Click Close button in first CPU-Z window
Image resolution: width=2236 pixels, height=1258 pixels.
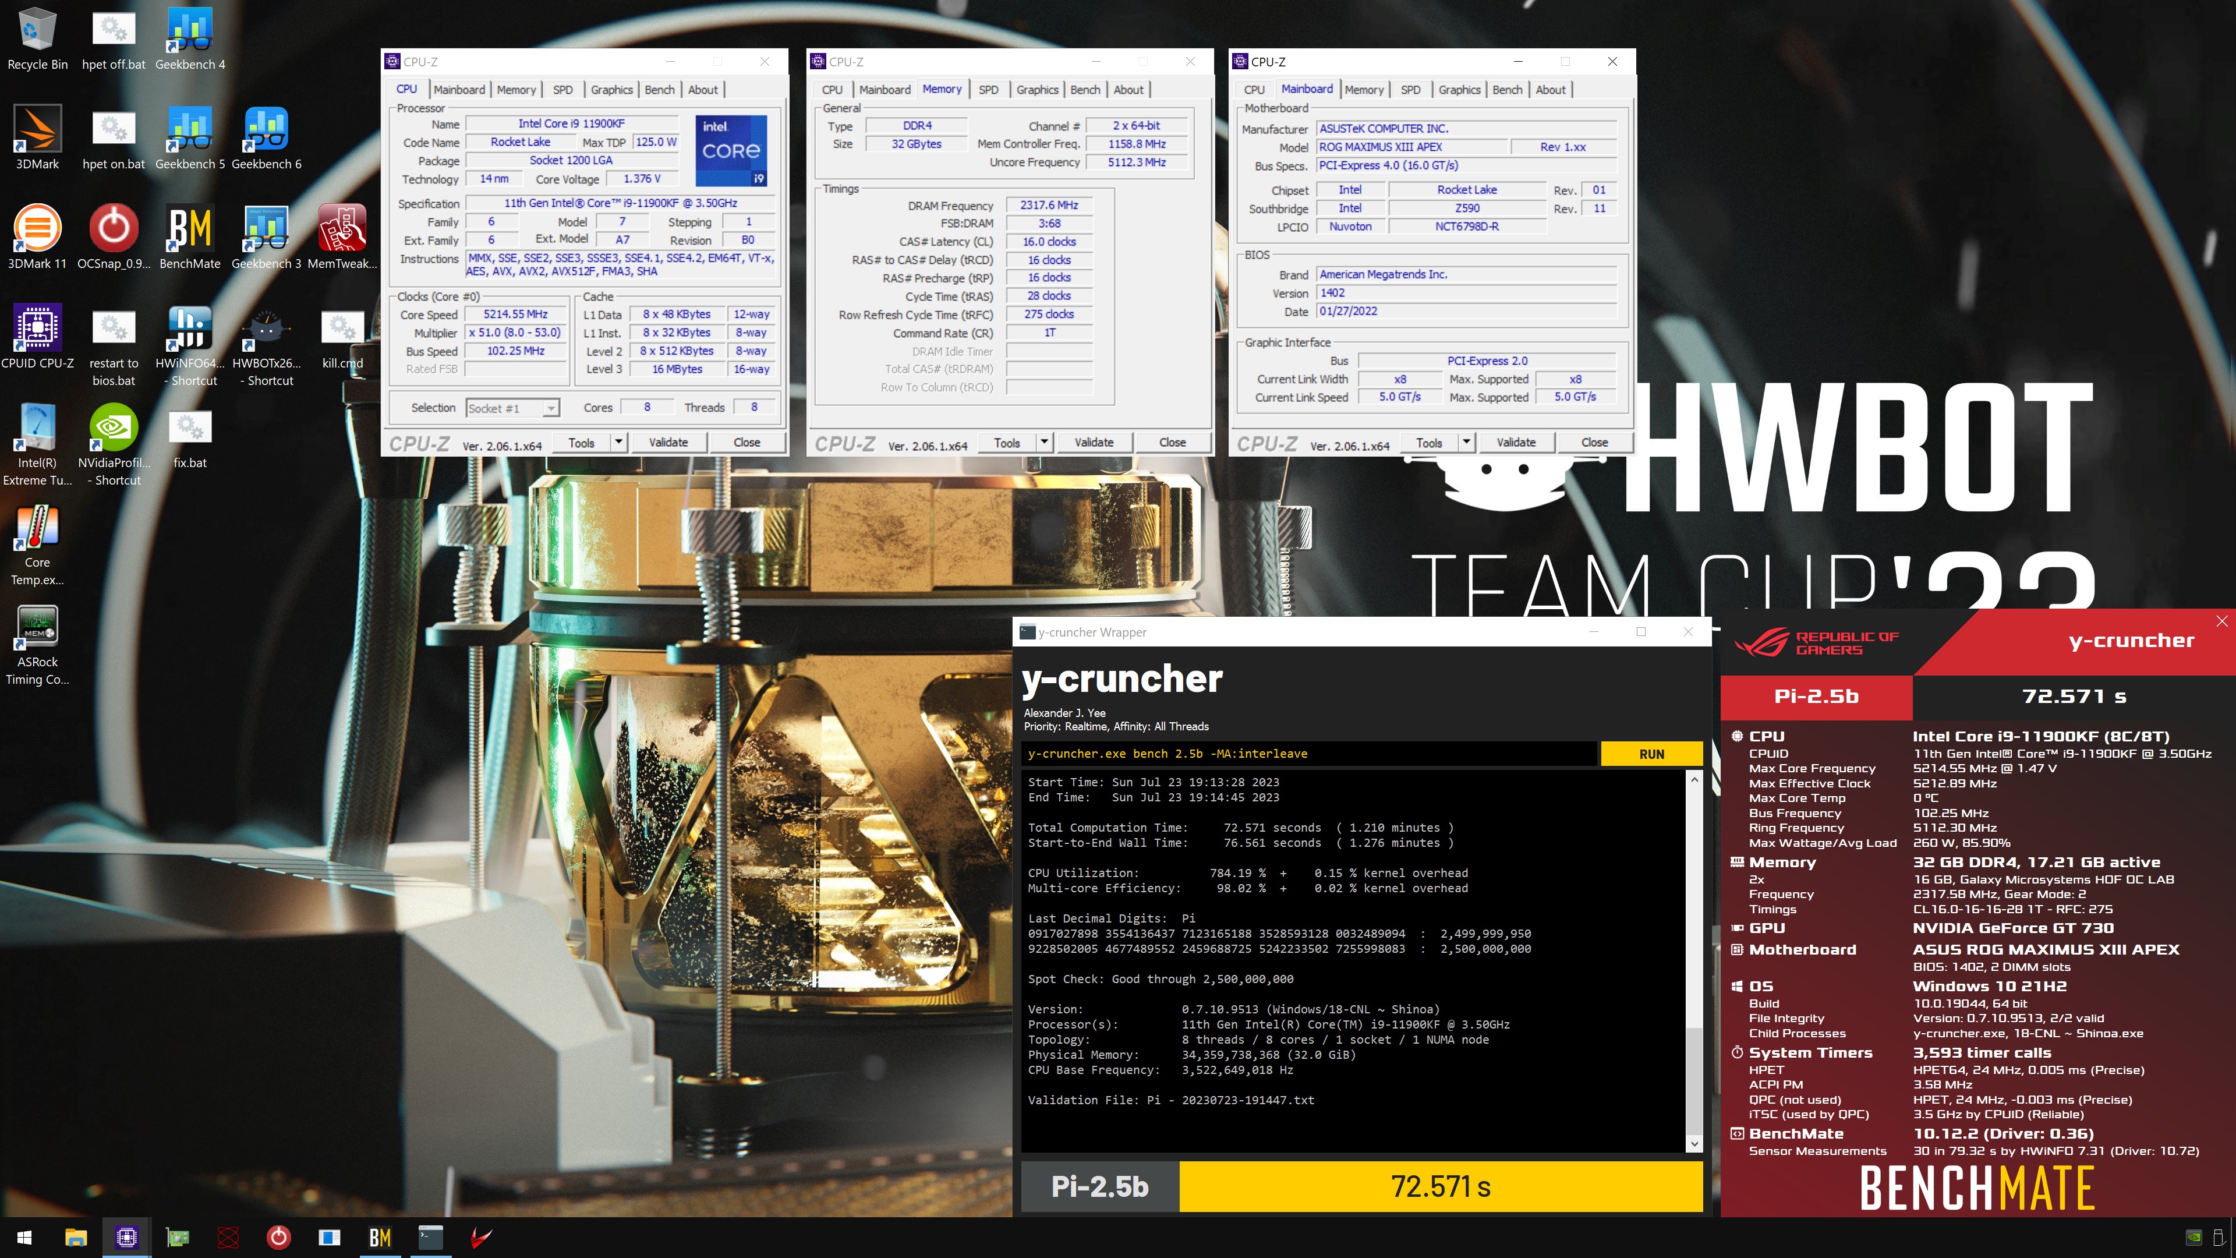pos(746,442)
